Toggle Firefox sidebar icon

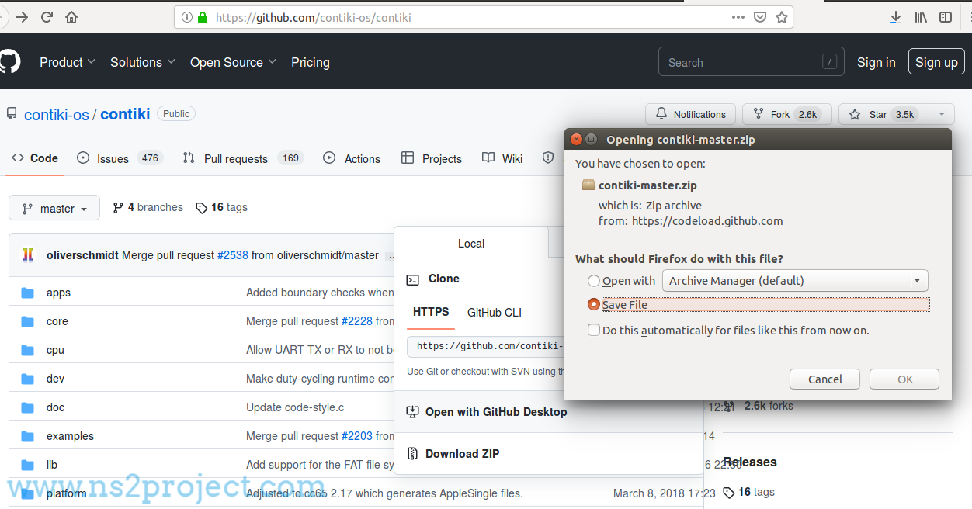pos(945,17)
